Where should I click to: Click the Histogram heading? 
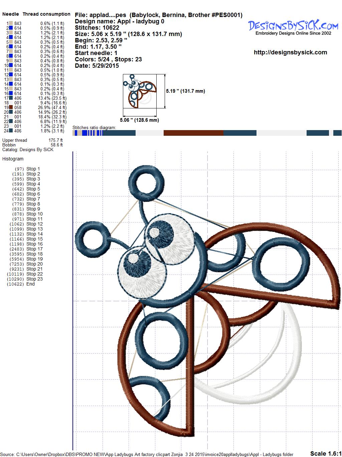pos(13,159)
